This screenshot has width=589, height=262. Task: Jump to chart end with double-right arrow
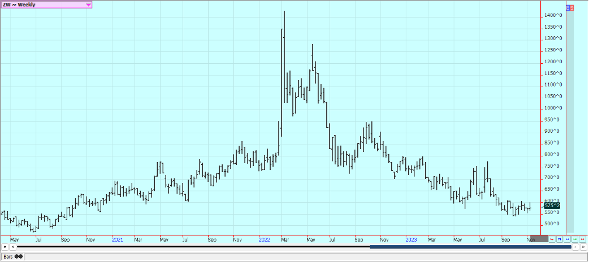coord(583,247)
